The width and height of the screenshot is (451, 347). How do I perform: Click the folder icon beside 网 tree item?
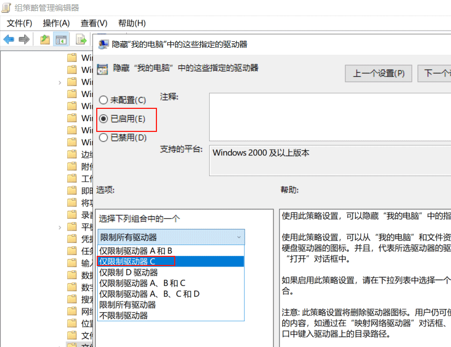(x=72, y=312)
